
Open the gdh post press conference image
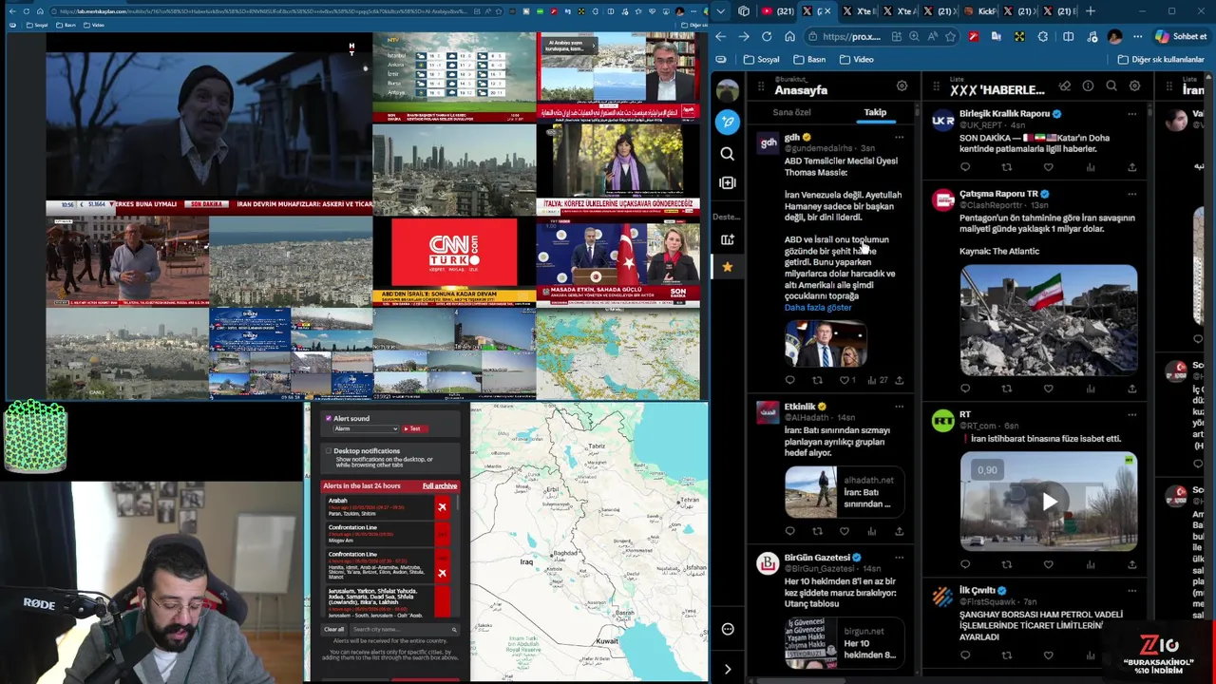click(x=826, y=344)
